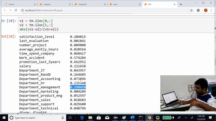Close the matplot tab
216x121 pixels.
[x=70, y=4]
